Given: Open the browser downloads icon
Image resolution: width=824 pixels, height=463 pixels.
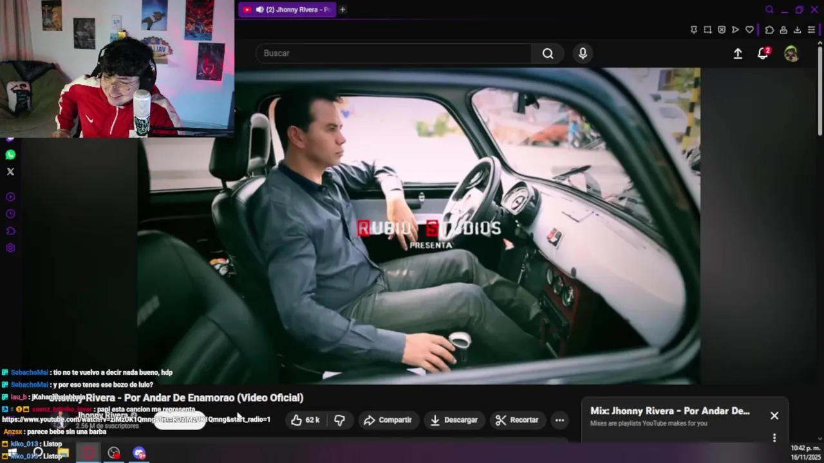Looking at the screenshot, I should (x=797, y=30).
